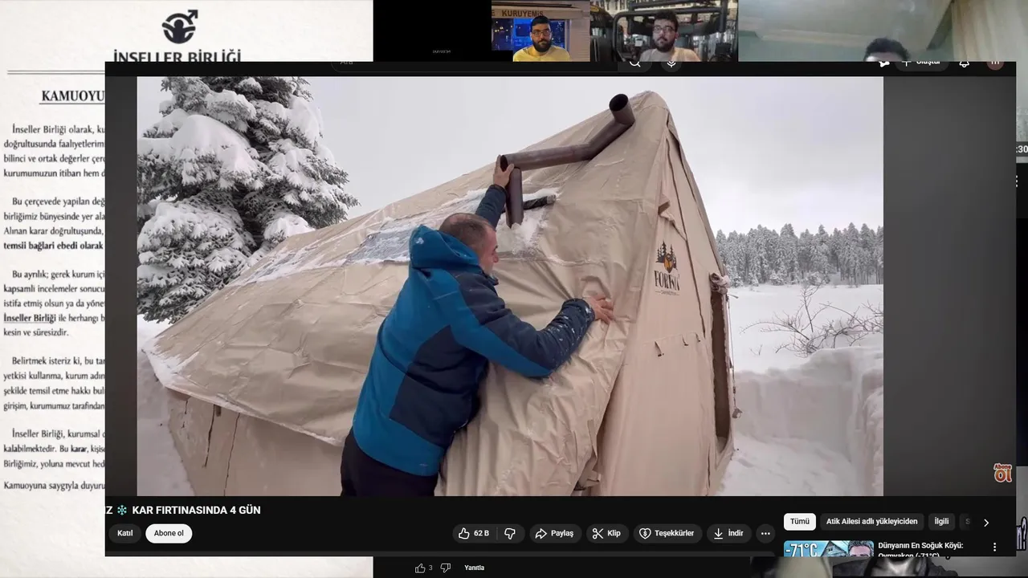Image resolution: width=1028 pixels, height=578 pixels.
Task: Select the Tümü filter chip
Action: click(x=800, y=522)
